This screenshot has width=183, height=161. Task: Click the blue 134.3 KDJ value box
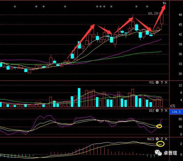pos(176,112)
